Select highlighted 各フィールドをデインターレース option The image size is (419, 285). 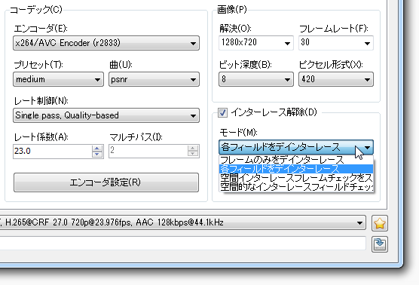point(296,169)
